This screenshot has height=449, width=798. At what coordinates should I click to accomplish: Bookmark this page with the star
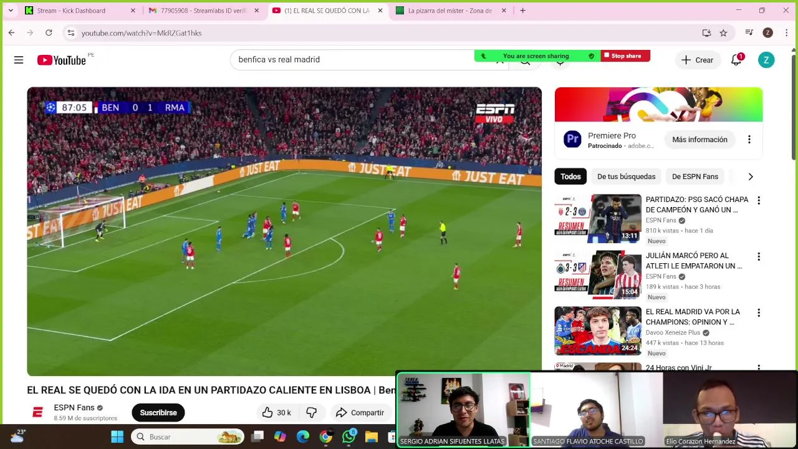(x=723, y=33)
